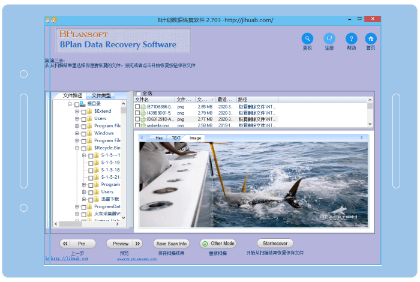Collapse the $Recycle.Bin tree node
The width and height of the screenshot is (420, 282).
pyautogui.click(x=77, y=148)
